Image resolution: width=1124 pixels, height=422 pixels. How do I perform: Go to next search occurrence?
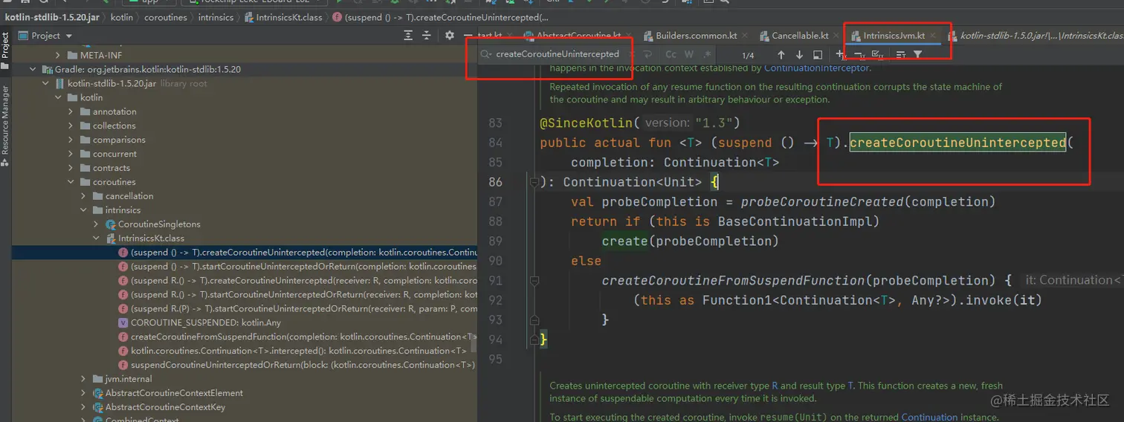(799, 54)
